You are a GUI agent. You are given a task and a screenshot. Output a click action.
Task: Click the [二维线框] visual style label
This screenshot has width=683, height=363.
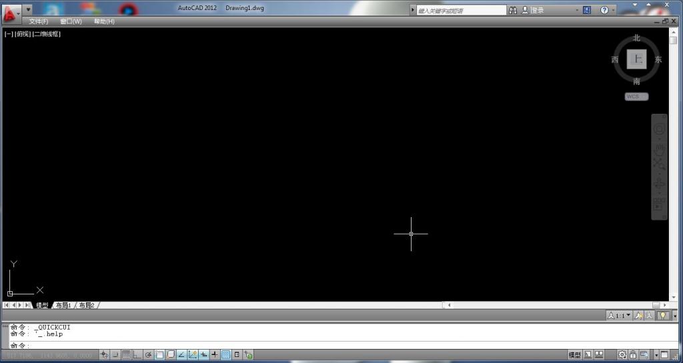(47, 34)
